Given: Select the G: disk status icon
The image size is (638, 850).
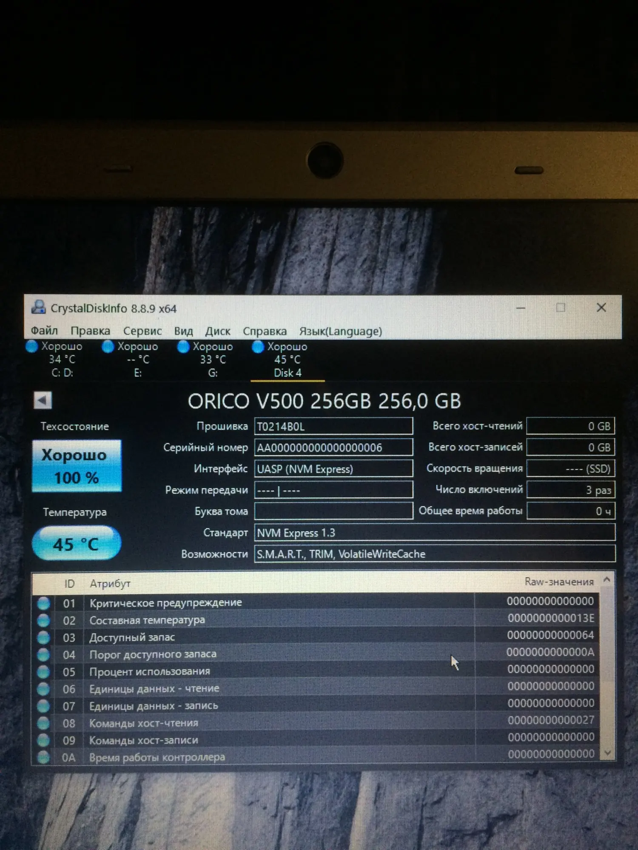Looking at the screenshot, I should [x=183, y=347].
